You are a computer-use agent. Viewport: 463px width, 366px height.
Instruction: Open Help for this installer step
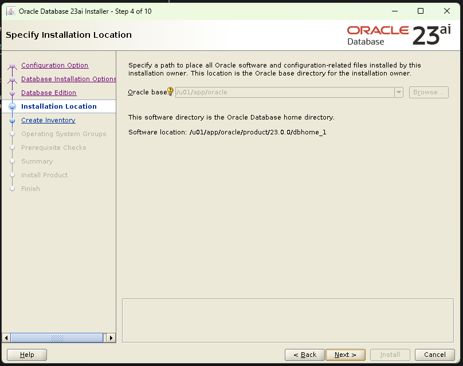point(26,355)
